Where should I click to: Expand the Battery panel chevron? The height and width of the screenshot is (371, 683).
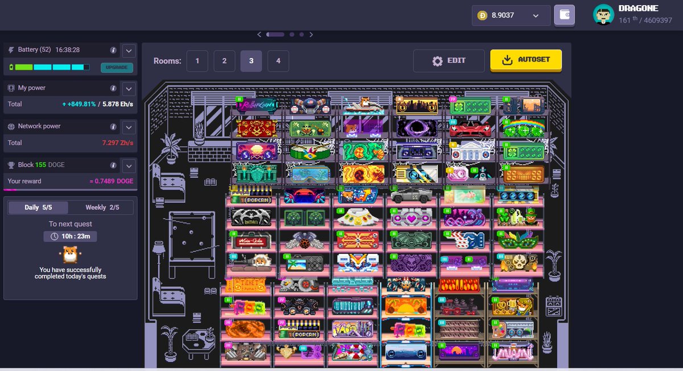(129, 50)
